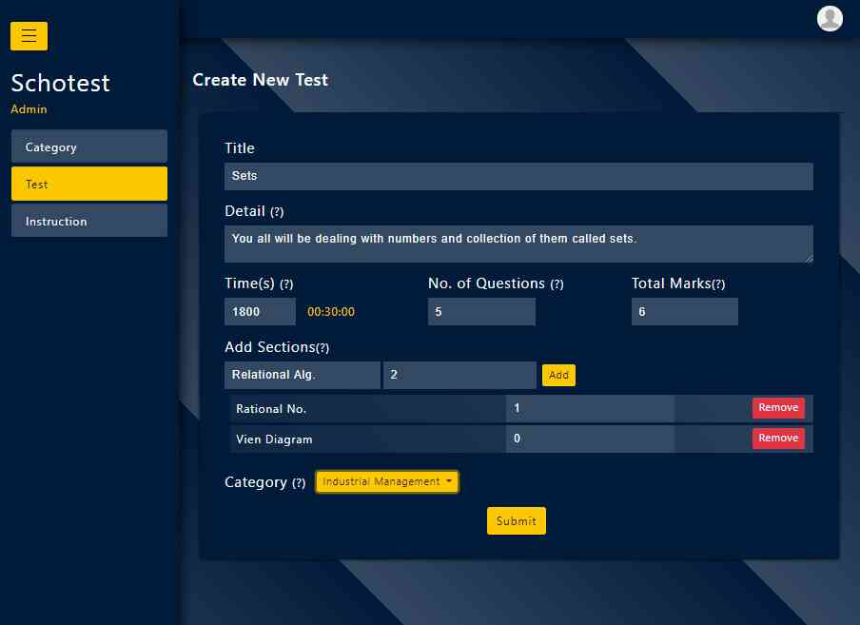Click the help (?) icon beside Time(s)

286,284
